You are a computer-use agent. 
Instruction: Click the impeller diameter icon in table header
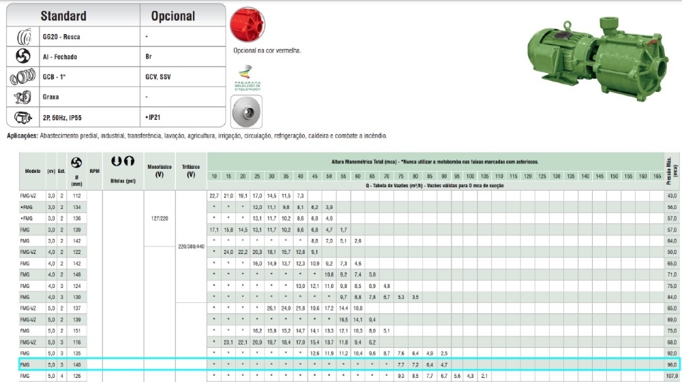(76, 163)
